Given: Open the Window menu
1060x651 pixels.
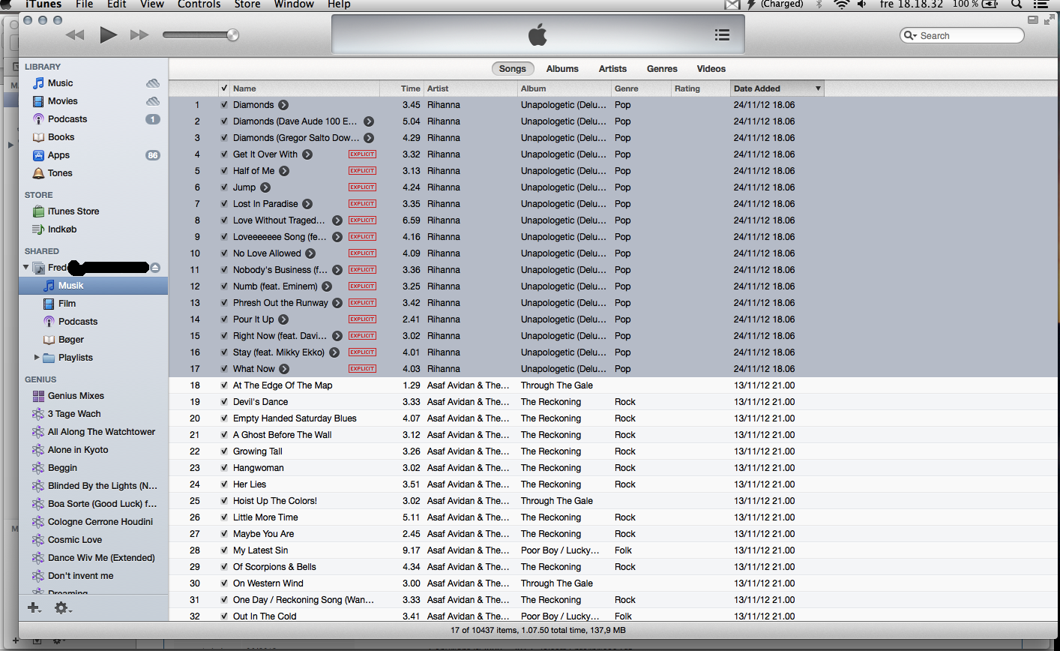Looking at the screenshot, I should pos(294,4).
